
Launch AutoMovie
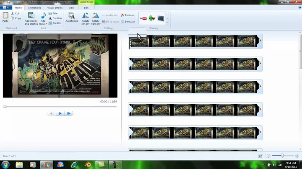72,17
